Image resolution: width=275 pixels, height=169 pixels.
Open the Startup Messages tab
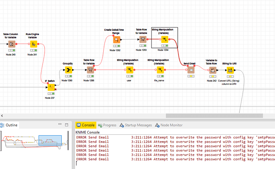tap(136, 125)
